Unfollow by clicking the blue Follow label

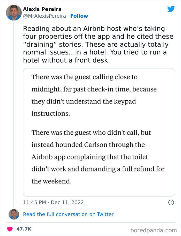79,16
